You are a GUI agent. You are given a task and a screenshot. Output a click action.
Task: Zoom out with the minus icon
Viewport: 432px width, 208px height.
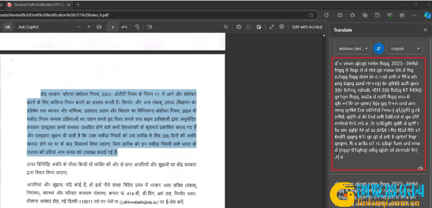(78, 27)
